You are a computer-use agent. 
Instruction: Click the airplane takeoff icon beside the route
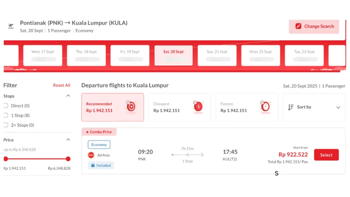tap(10, 26)
